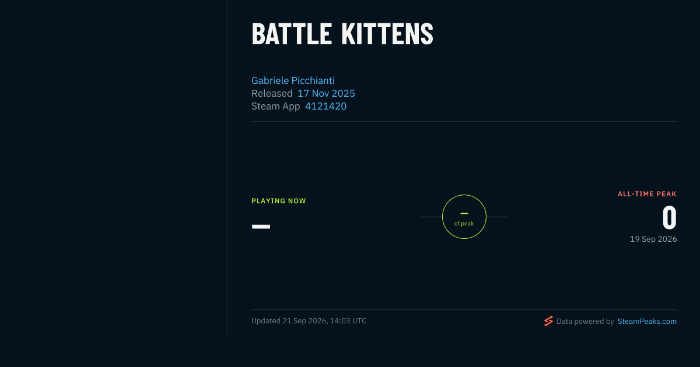Click the 17 Nov 2025 release date

pos(326,93)
